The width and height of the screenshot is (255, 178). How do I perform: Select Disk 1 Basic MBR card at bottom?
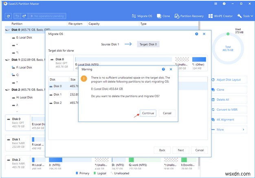18,143
